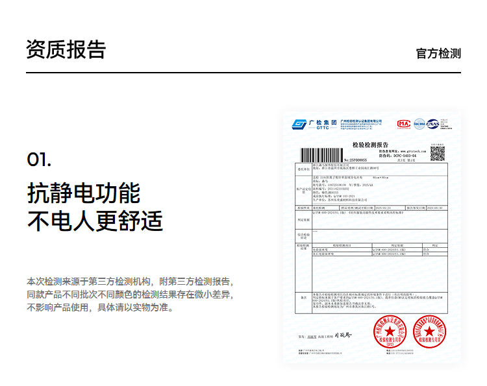The image size is (487, 386).
Task: Click the 抗静电功能 headline text
Action: tap(84, 193)
